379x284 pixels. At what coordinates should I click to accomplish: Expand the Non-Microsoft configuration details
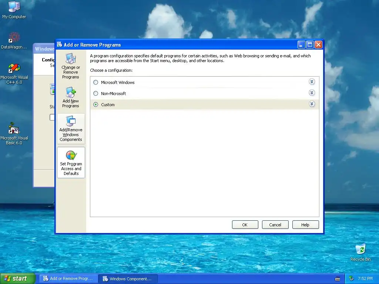click(x=312, y=93)
